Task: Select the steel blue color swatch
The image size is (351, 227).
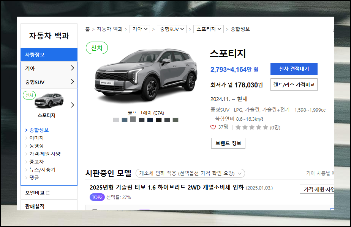Action: 125,120
